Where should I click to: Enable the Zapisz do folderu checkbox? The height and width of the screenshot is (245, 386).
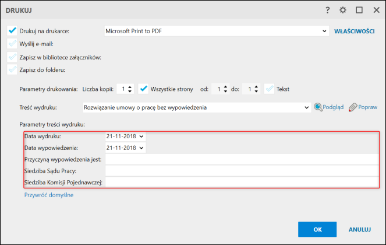12,70
